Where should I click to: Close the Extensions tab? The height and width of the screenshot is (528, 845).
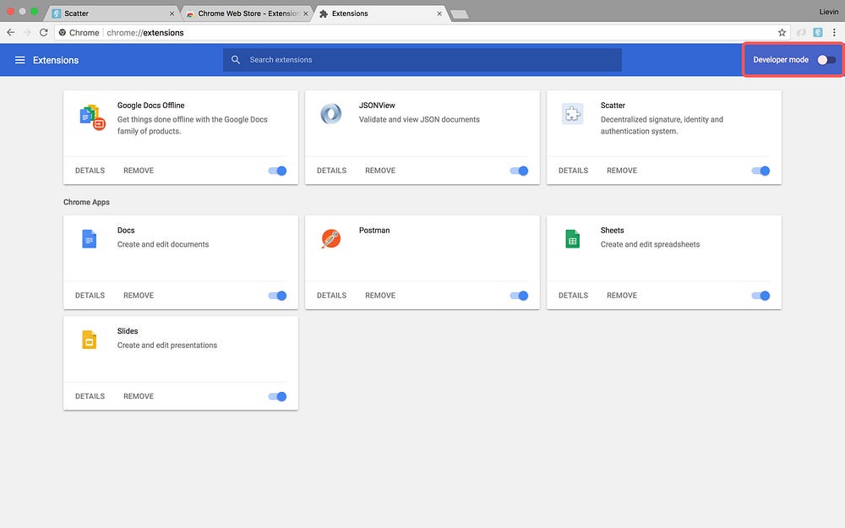(439, 14)
